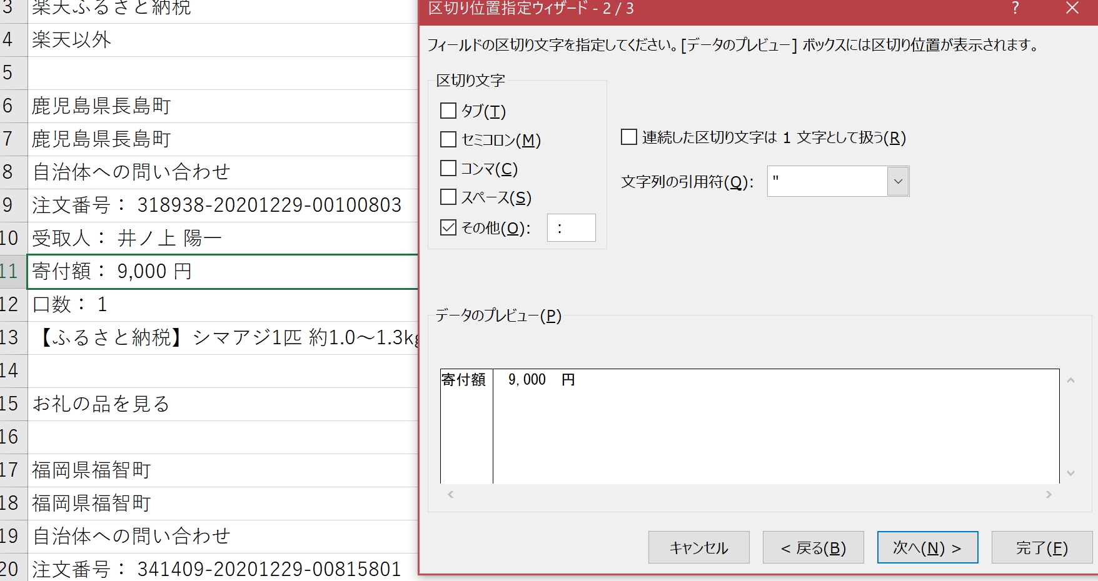
Task: Check the スペース(S) delimiter checkbox
Action: click(448, 197)
